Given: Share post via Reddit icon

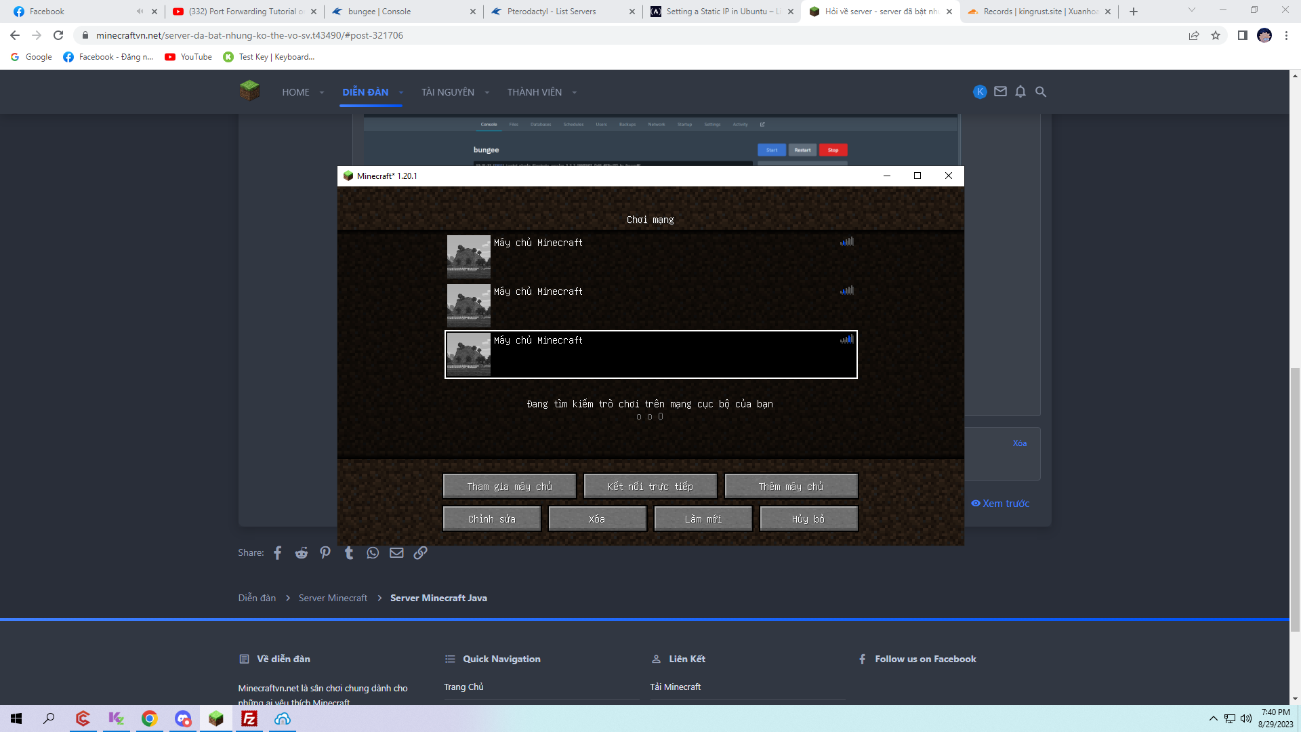Looking at the screenshot, I should pyautogui.click(x=302, y=553).
